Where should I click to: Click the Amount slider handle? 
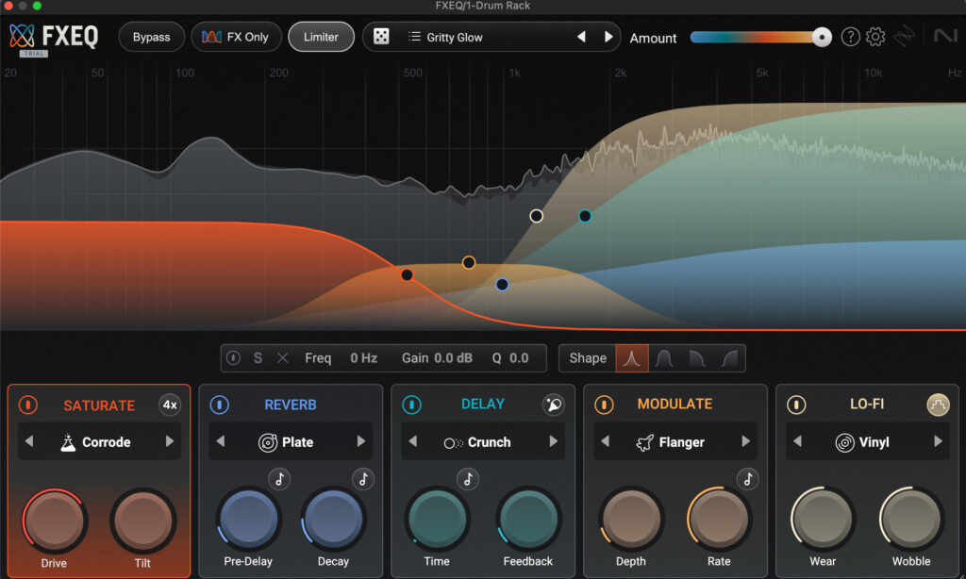point(822,37)
